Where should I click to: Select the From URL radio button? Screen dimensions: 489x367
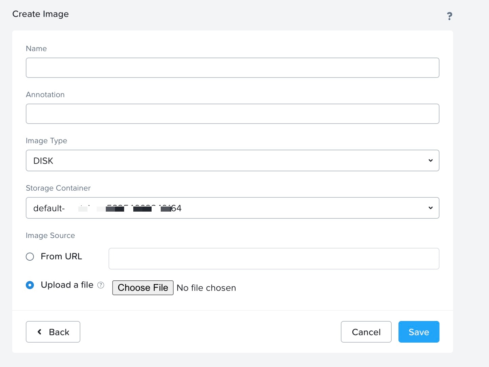30,257
